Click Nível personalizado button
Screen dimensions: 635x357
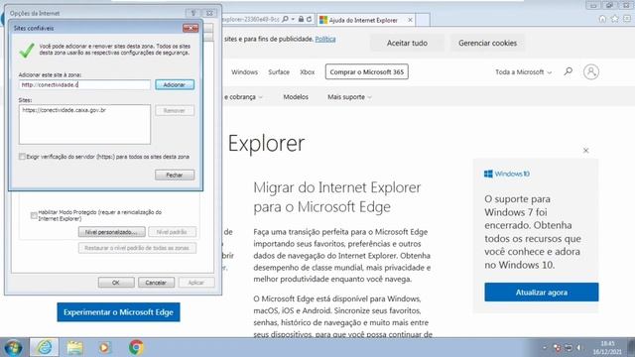112,232
